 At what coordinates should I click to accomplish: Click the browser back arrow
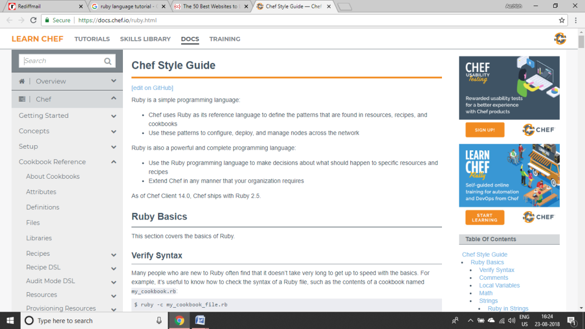coord(9,20)
